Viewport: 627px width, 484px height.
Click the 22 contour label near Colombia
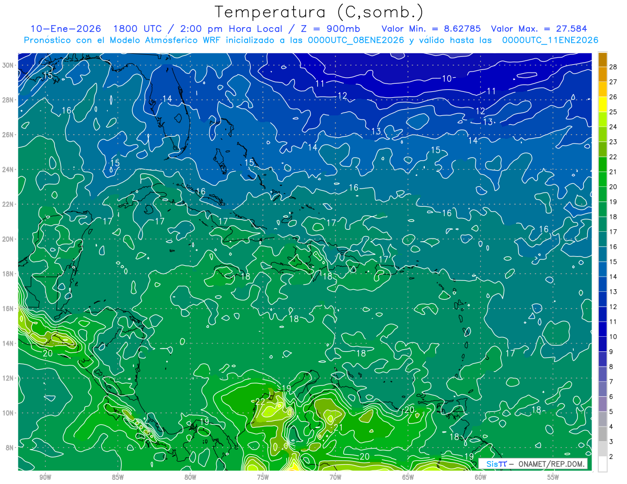coord(260,402)
